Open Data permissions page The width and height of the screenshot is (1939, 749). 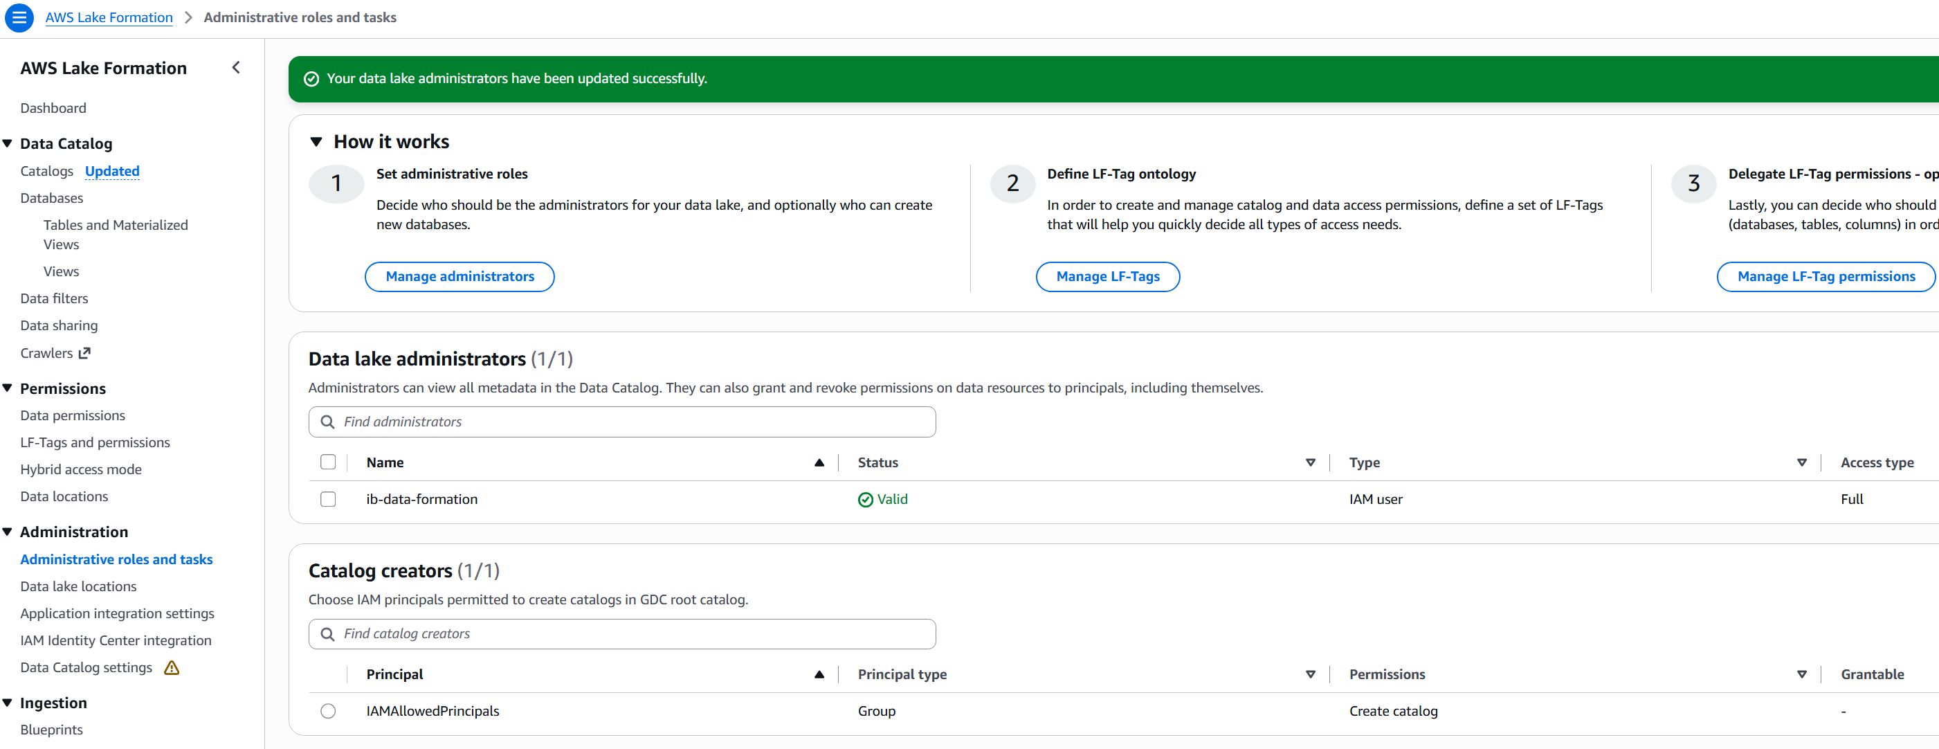click(73, 416)
